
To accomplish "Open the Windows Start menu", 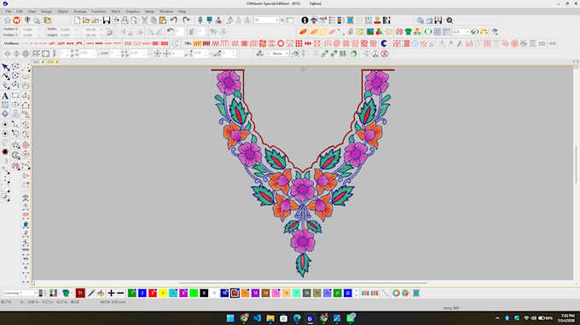I will tap(230, 318).
